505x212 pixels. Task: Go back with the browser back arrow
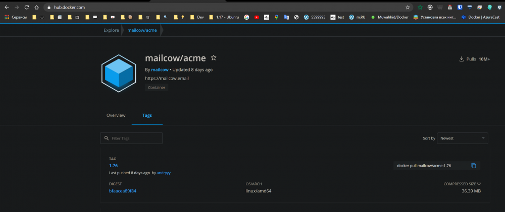click(x=7, y=7)
